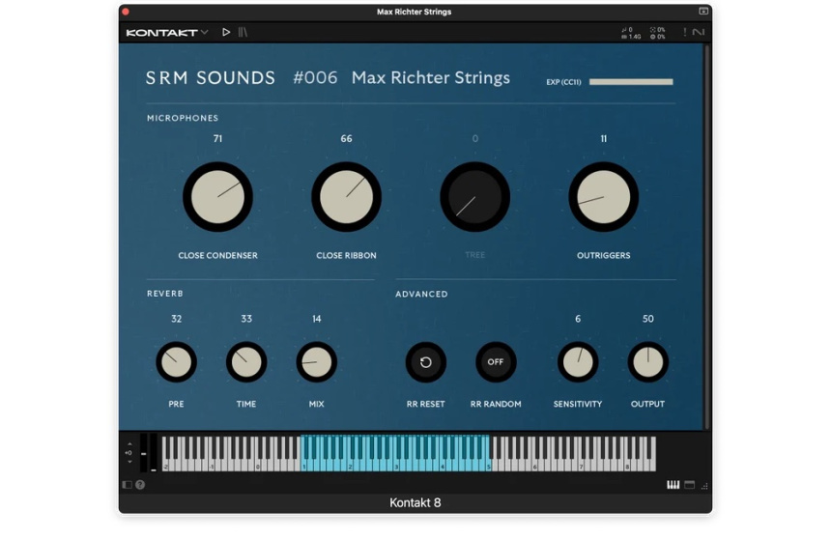Click the PRE value 32
The image size is (831, 540).
(x=177, y=319)
